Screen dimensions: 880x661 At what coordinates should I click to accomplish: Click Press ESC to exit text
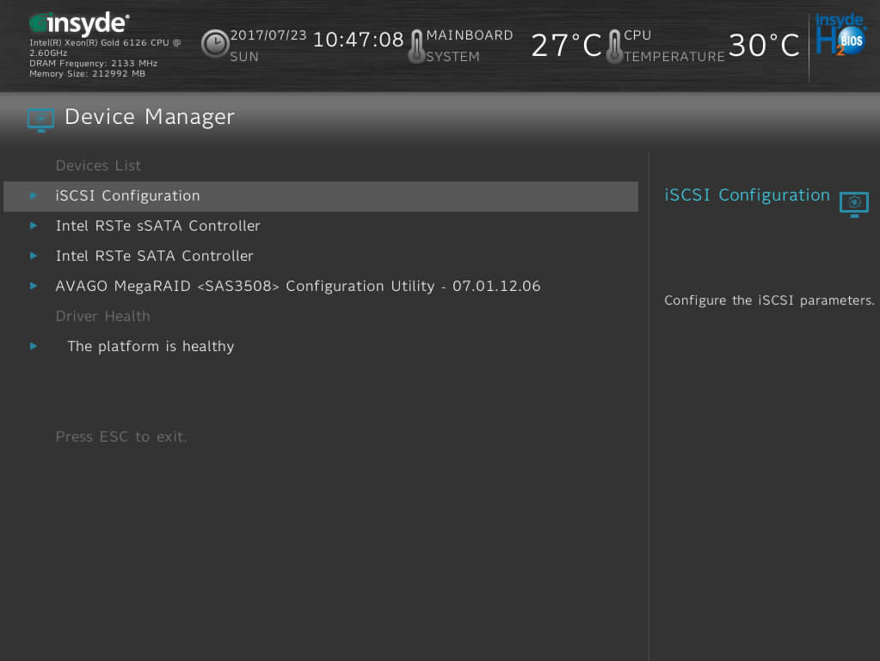point(120,436)
